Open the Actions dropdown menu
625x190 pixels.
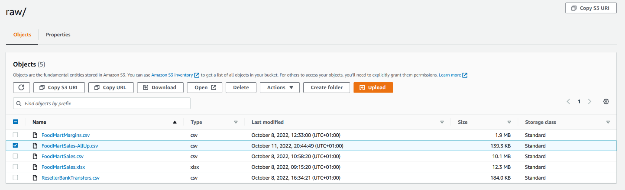(280, 87)
